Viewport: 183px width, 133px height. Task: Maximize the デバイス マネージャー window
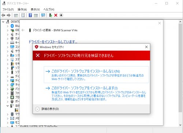pyautogui.click(x=167, y=3)
